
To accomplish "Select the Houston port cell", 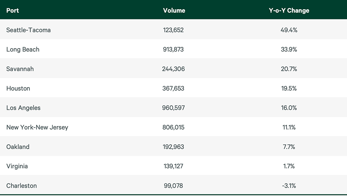I will [x=18, y=88].
